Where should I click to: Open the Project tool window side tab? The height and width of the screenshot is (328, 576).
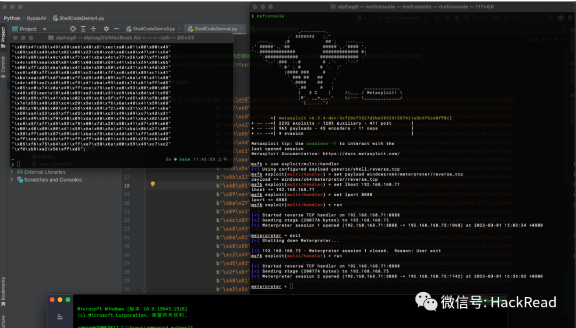coord(3,37)
